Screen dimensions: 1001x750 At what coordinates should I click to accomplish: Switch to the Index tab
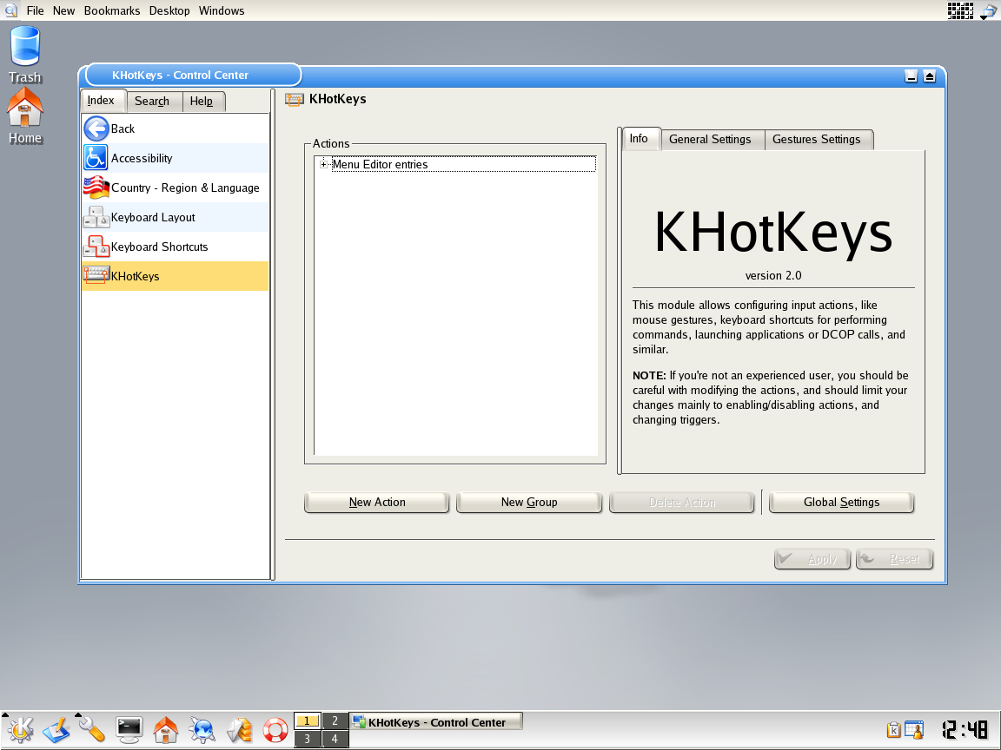[101, 101]
